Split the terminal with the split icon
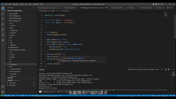 (166, 69)
